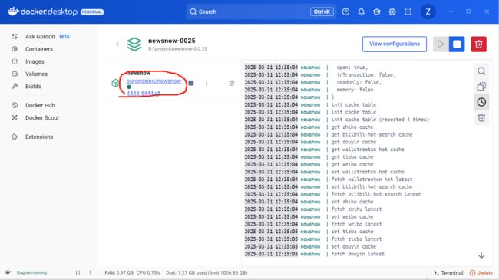Open engine options three-dot menu
The width and height of the screenshot is (499, 280).
[x=90, y=272]
